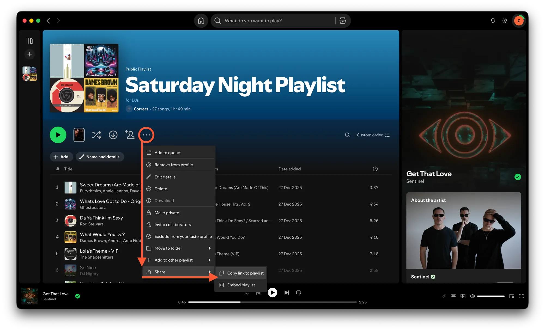The width and height of the screenshot is (545, 331).
Task: Open the Correct owner profile link
Action: (141, 109)
